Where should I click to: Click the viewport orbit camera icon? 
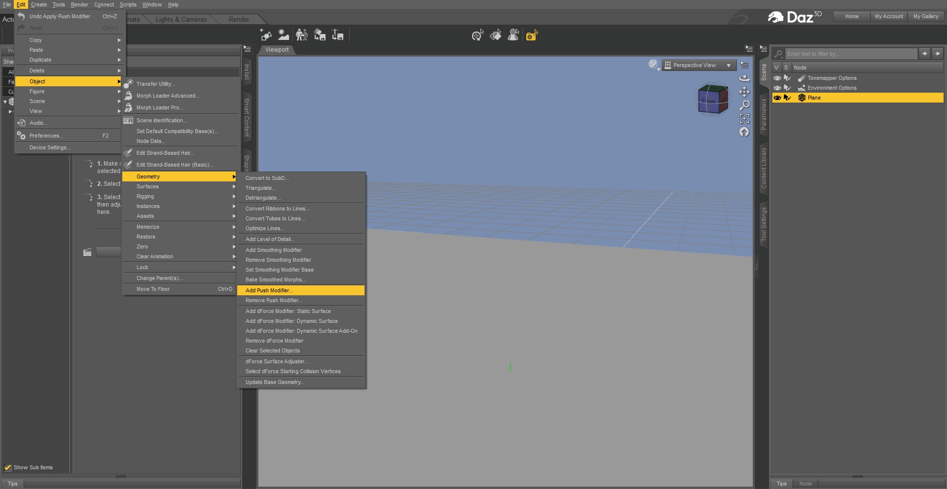pos(744,78)
